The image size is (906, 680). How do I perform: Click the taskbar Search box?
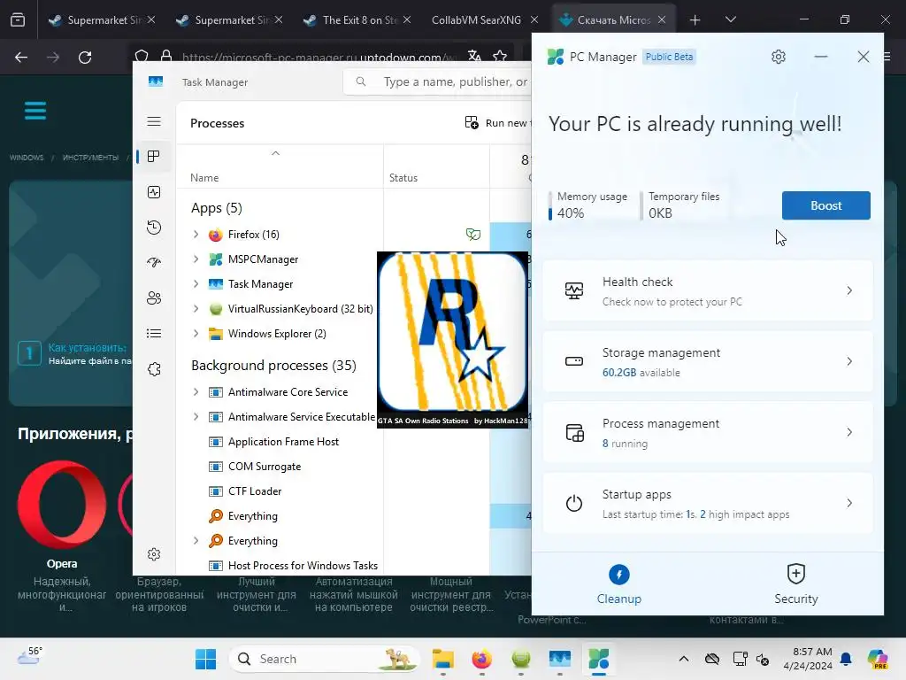[325, 659]
